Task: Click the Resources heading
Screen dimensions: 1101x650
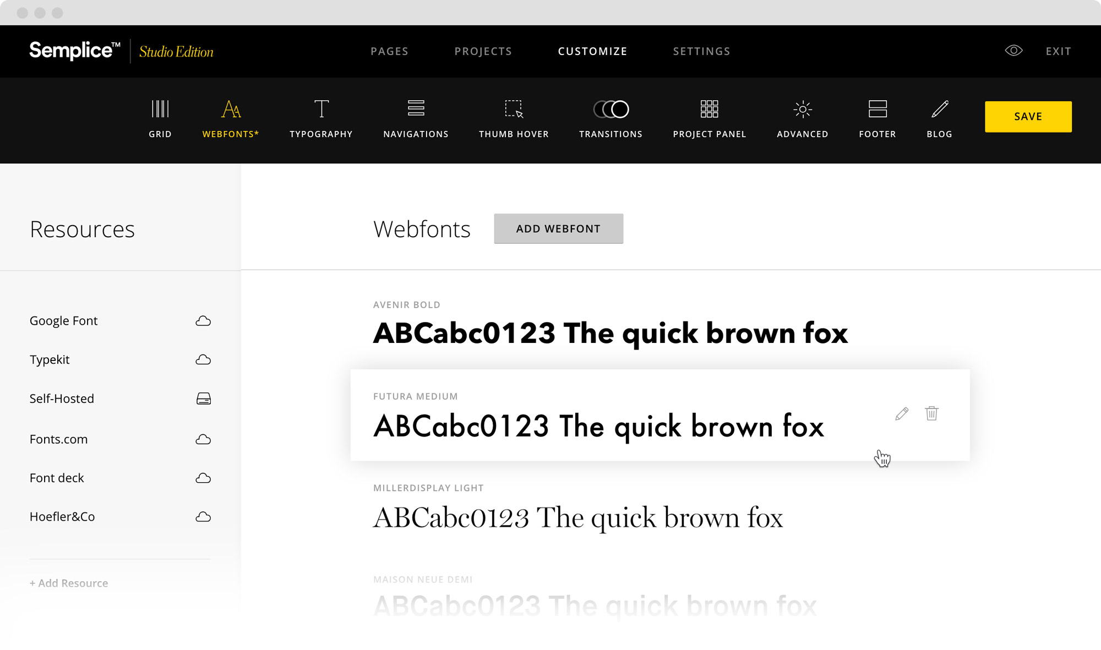Action: (82, 229)
